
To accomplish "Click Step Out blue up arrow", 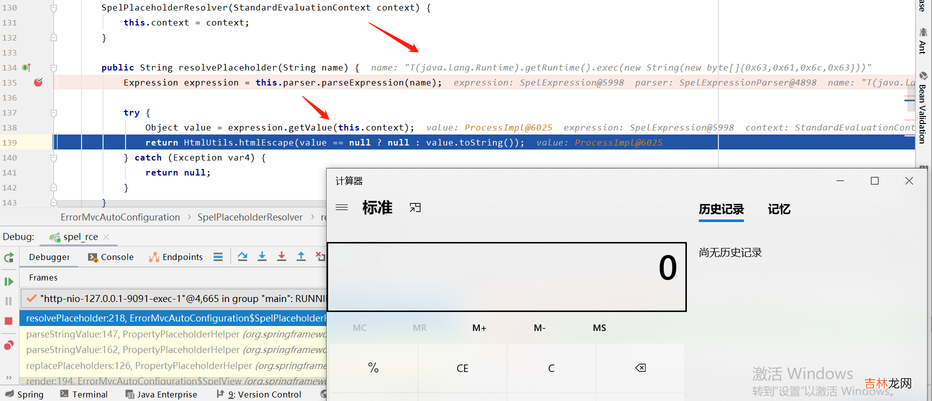I will (x=301, y=256).
